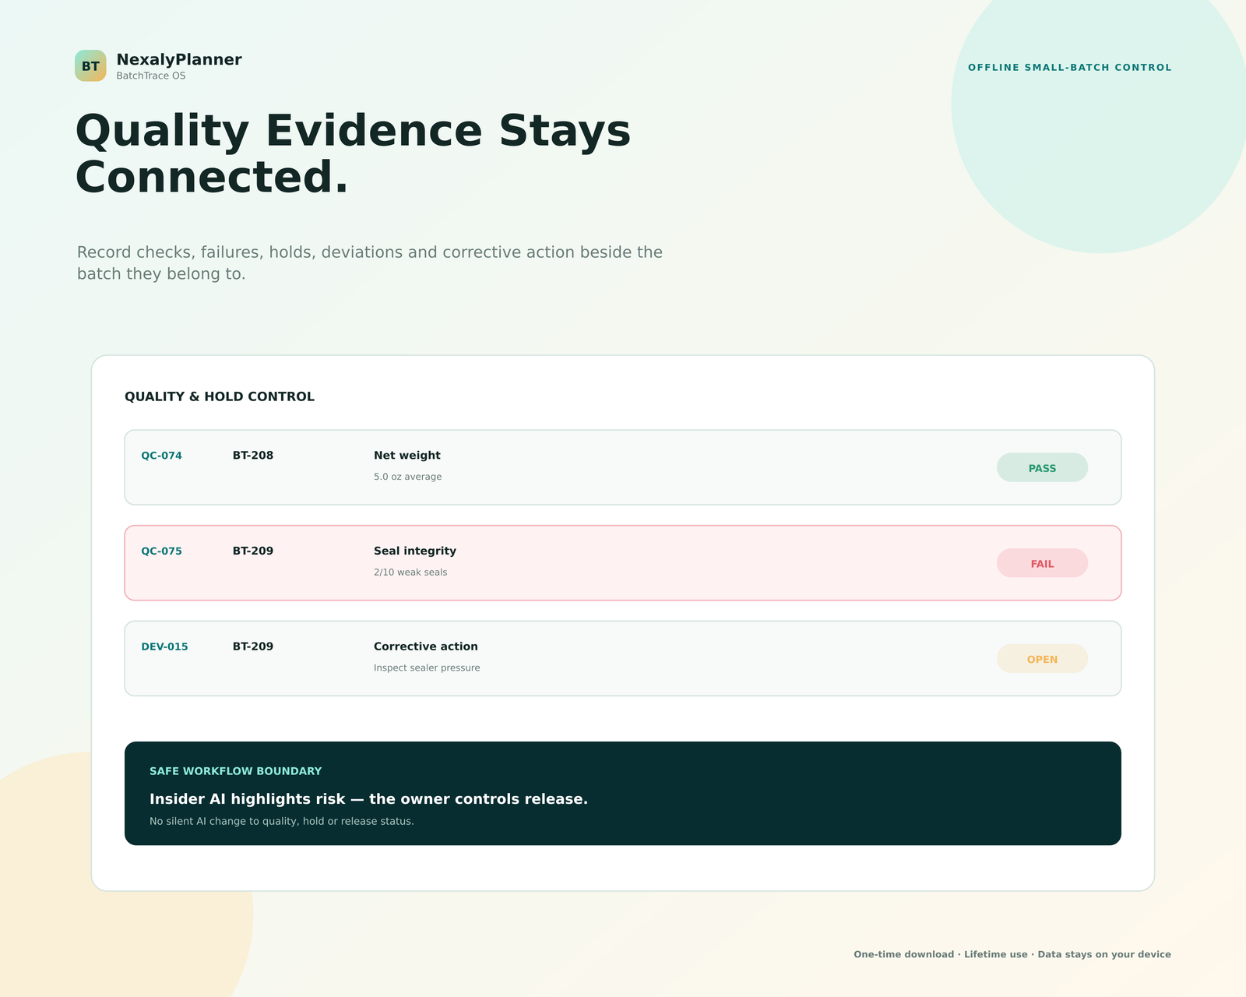Click the FAIL status badge
The image size is (1246, 997).
[x=1042, y=563]
